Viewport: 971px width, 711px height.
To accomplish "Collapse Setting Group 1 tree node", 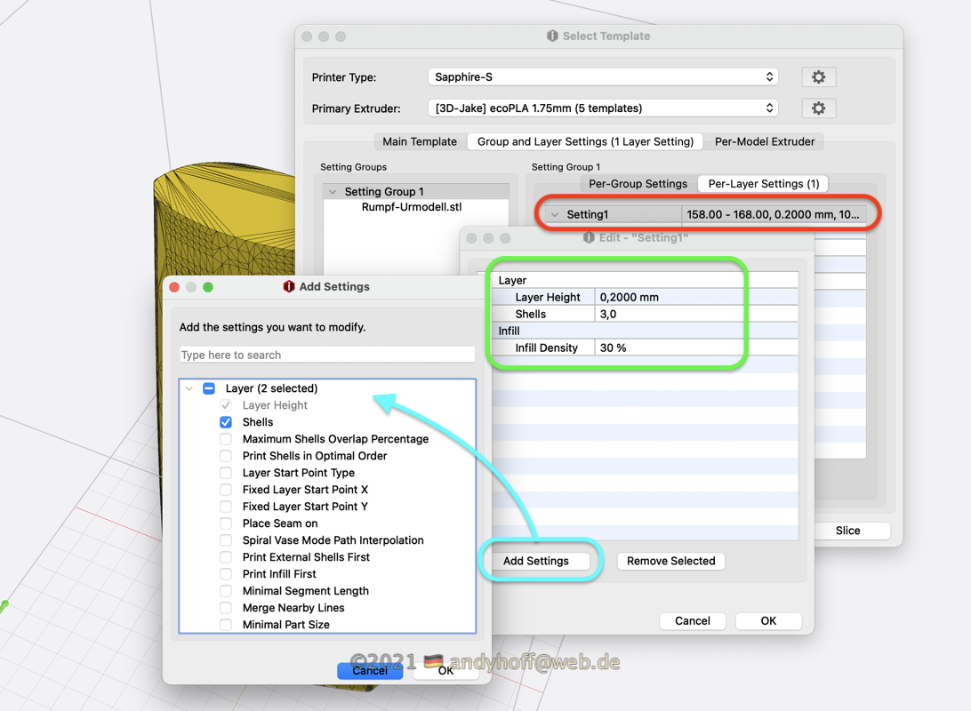I will 333,192.
